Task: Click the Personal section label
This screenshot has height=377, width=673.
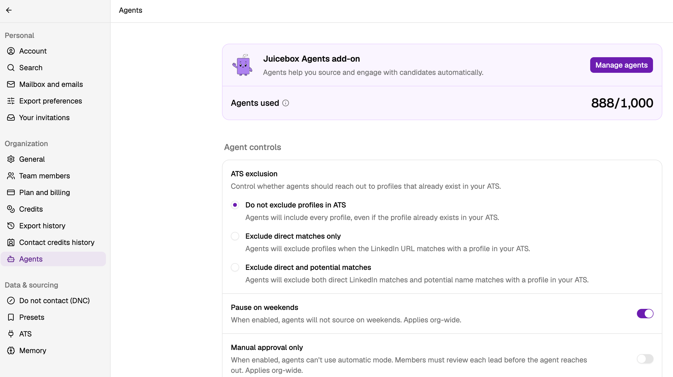Action: click(19, 36)
